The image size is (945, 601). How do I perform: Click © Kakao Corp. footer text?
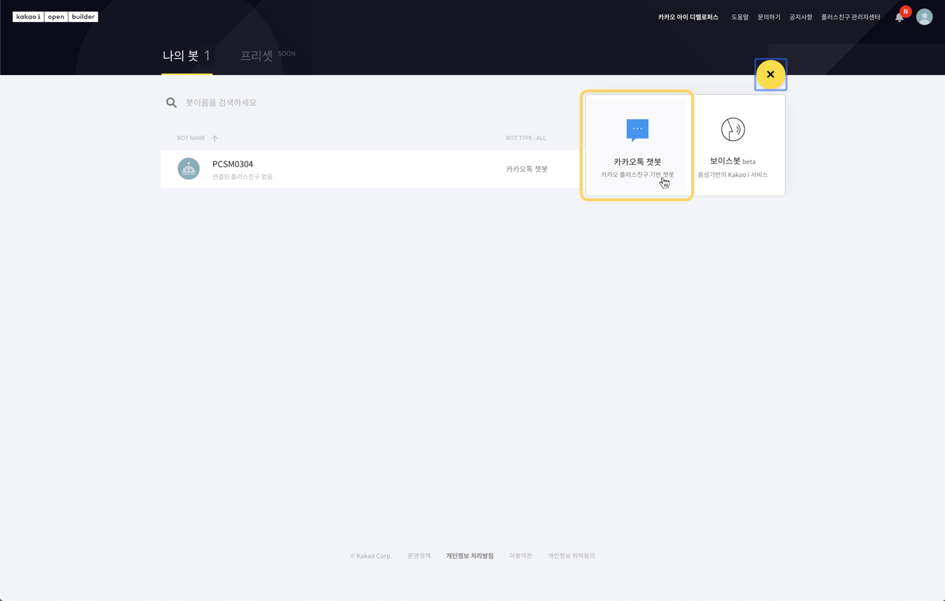click(x=371, y=556)
